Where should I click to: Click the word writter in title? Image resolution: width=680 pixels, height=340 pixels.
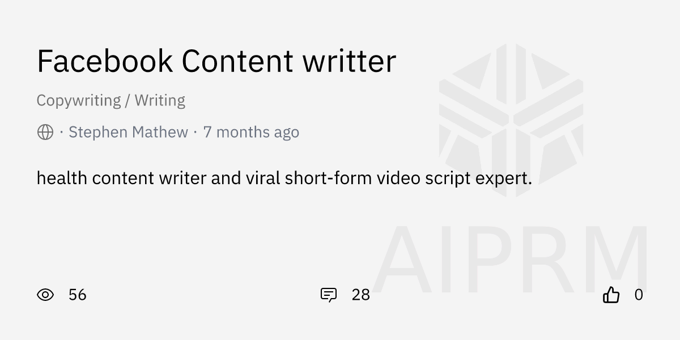pyautogui.click(x=350, y=61)
